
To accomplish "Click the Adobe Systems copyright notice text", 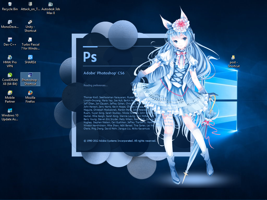I will tap(120, 141).
